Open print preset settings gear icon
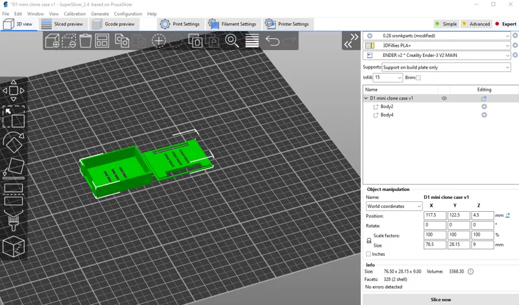 coord(515,36)
